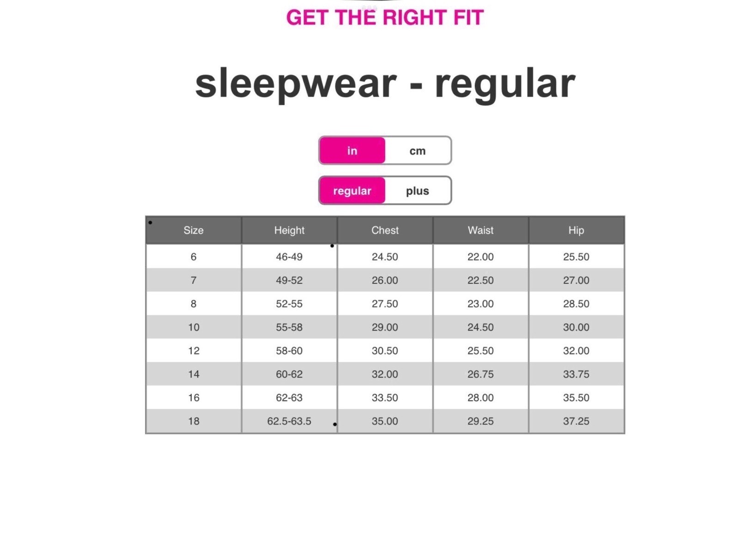Click the Waist column header
This screenshot has height=554, width=739.
pos(480,230)
